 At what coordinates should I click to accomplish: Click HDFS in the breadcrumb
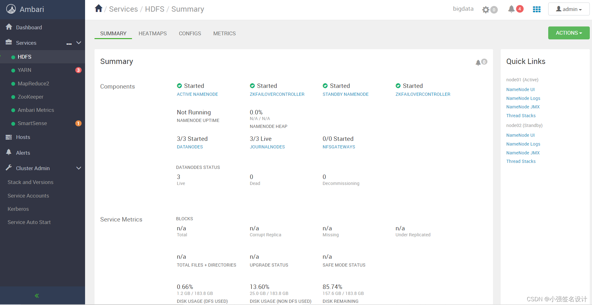(155, 9)
